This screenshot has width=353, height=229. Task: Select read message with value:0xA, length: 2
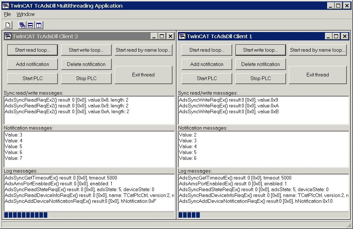point(67,112)
